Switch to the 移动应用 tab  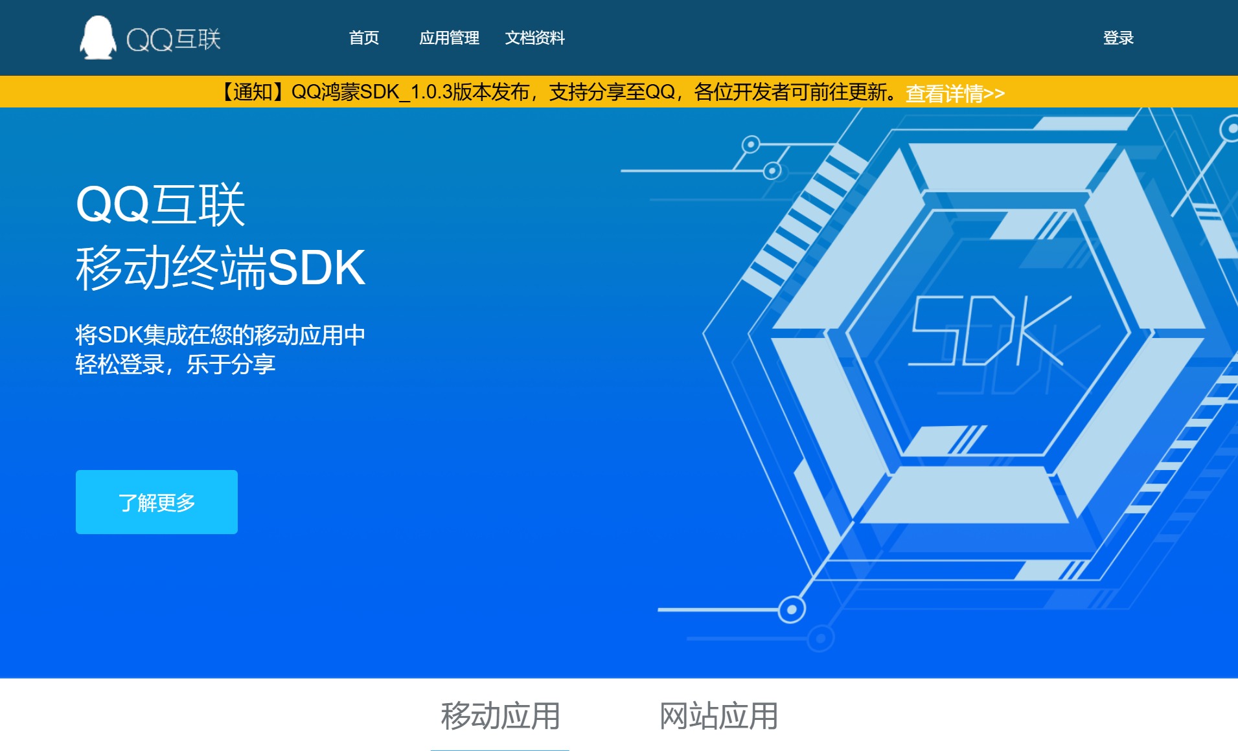point(500,716)
